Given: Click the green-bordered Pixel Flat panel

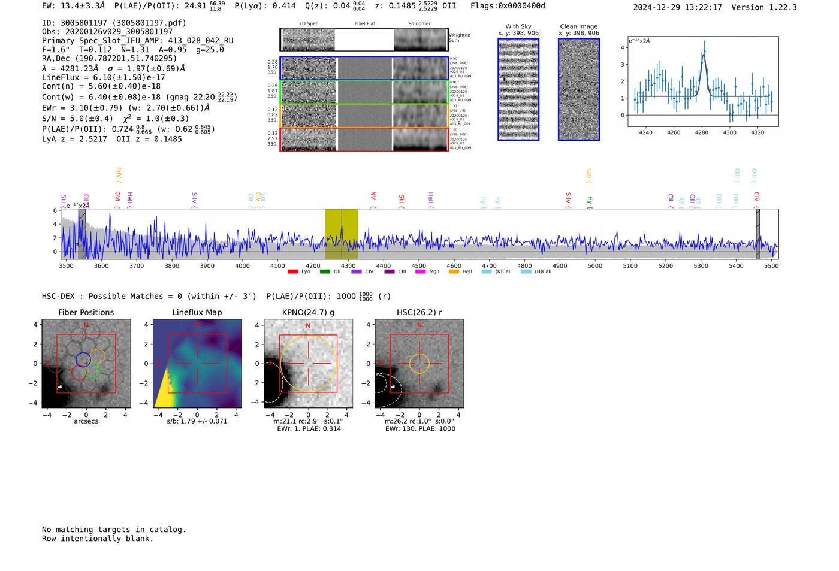Looking at the screenshot, I should tap(364, 92).
